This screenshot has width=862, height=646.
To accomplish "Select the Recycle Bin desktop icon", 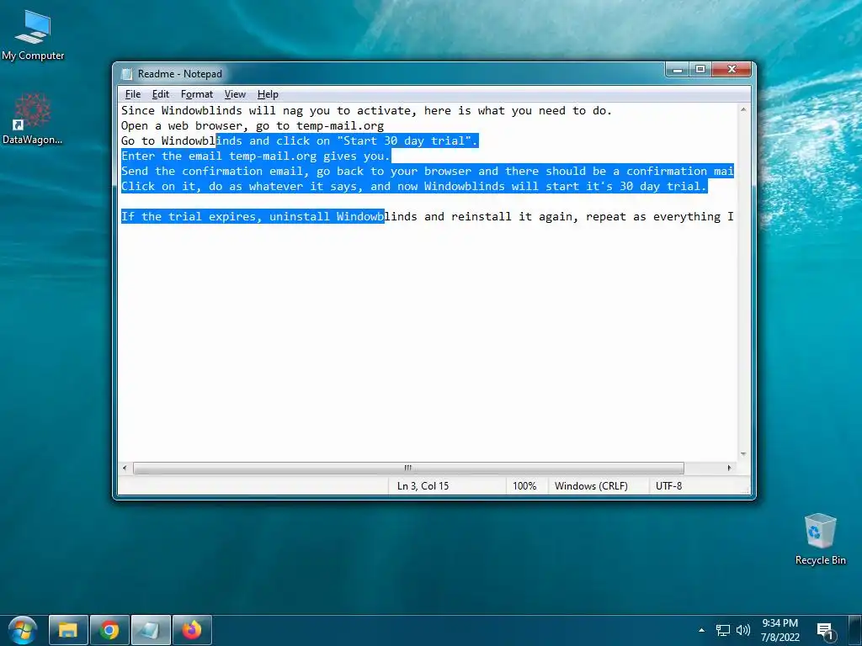I will (x=820, y=539).
